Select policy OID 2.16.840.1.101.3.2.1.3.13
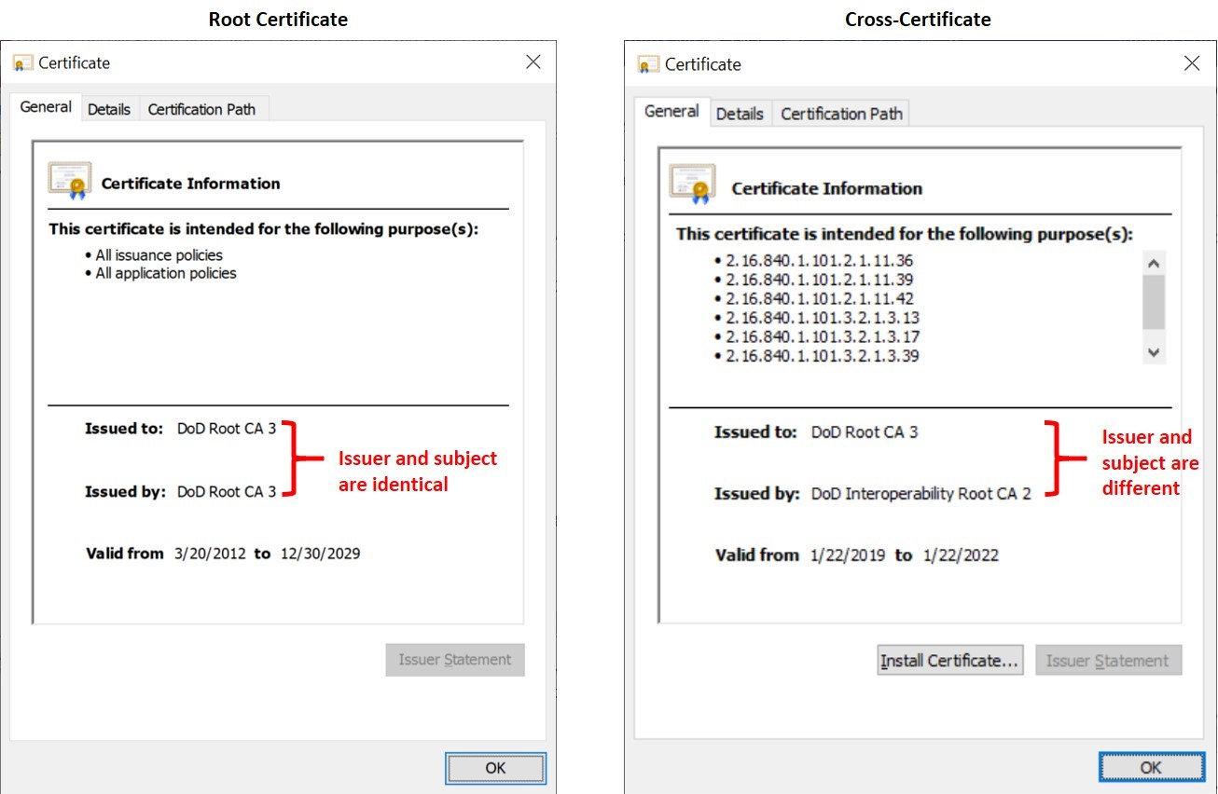This screenshot has height=794, width=1218. coord(823,318)
